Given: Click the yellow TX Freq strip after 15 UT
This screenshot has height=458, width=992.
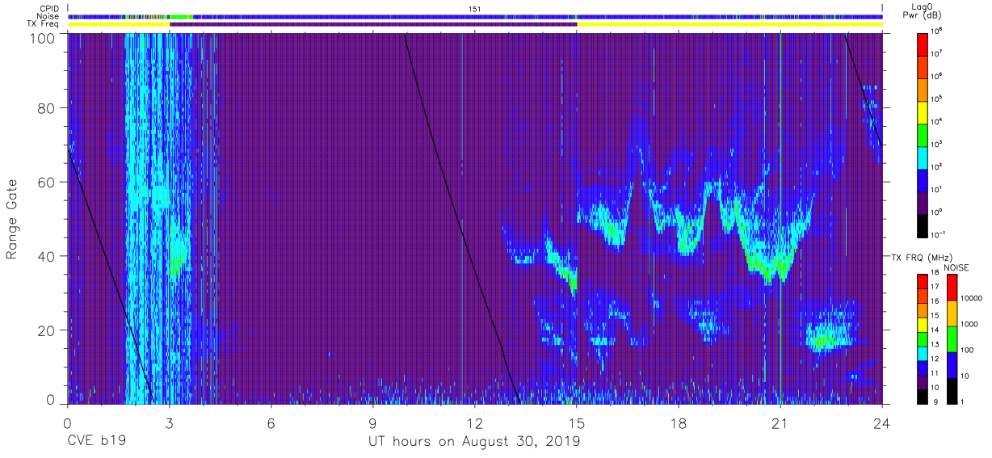Looking at the screenshot, I should (x=729, y=24).
